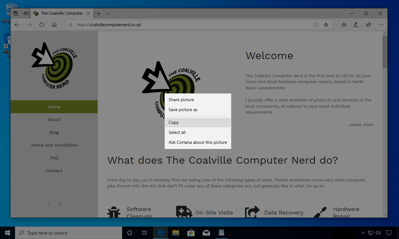Click the Add notes pen icon
Image resolution: width=399 pixels, height=239 pixels.
pos(356,25)
